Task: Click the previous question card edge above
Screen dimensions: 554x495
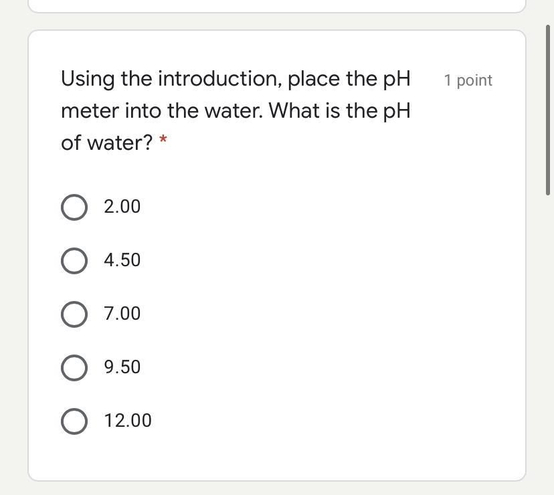Action: pyautogui.click(x=277, y=7)
